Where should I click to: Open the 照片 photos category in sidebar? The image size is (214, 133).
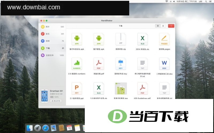click(x=52, y=27)
